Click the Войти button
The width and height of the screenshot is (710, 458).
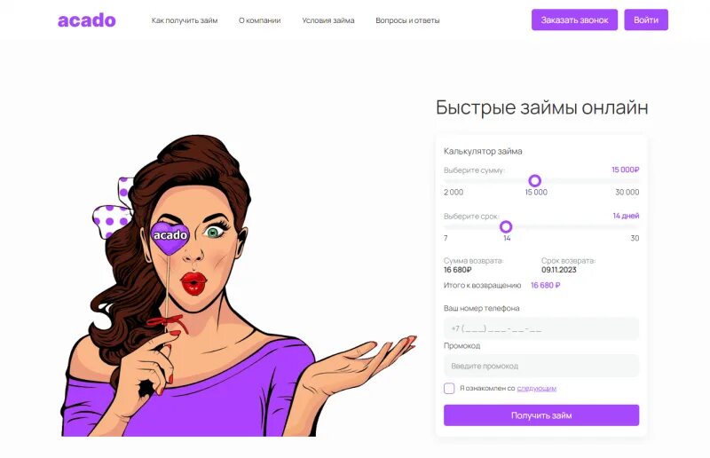(x=646, y=20)
